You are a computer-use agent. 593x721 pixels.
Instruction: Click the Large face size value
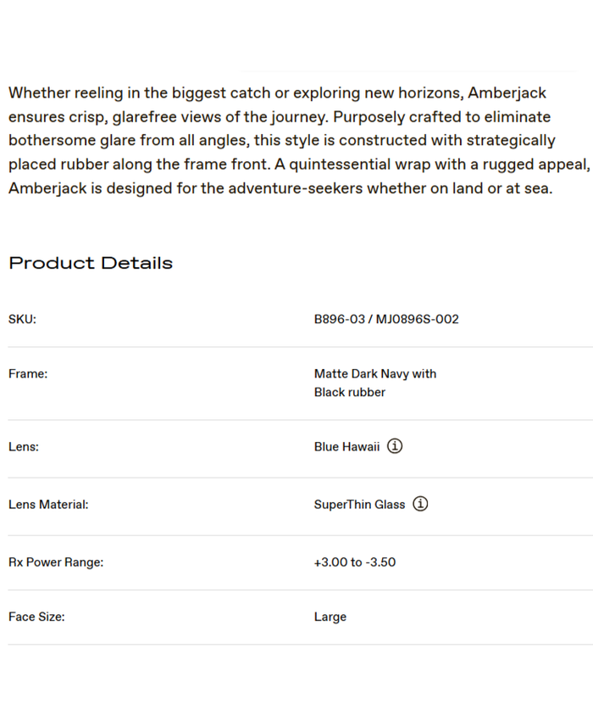[330, 617]
